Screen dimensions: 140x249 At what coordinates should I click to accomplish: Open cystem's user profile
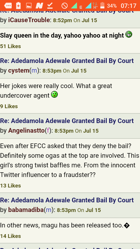pyautogui.click(x=19, y=71)
